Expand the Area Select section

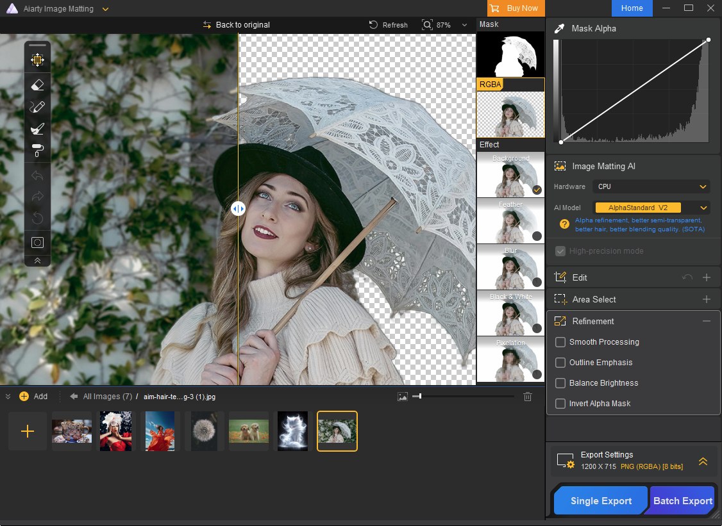(x=706, y=299)
